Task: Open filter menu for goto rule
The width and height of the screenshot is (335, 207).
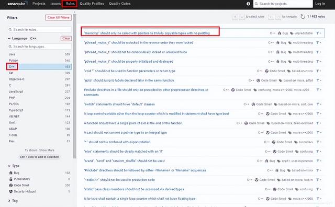Action: pyautogui.click(x=319, y=80)
